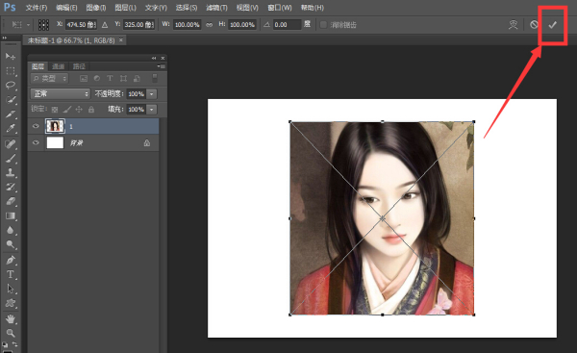This screenshot has width=577, height=353.
Task: Filter layers by smart object icon
Action: click(x=137, y=79)
